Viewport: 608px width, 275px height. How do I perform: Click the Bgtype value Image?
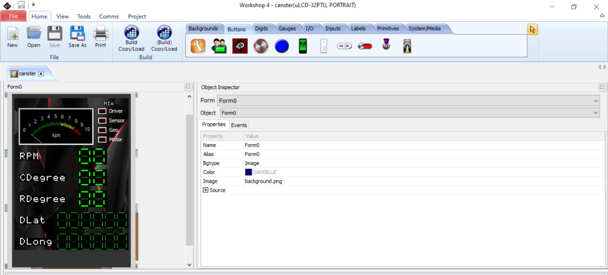(x=252, y=163)
